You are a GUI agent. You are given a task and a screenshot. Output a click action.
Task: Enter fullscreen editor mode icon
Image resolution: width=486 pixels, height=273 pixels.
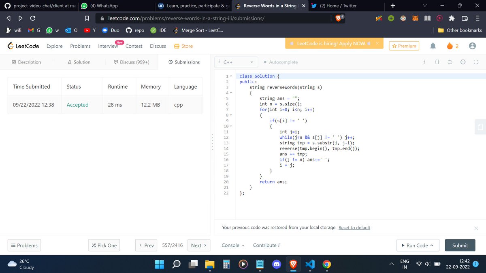click(476, 62)
